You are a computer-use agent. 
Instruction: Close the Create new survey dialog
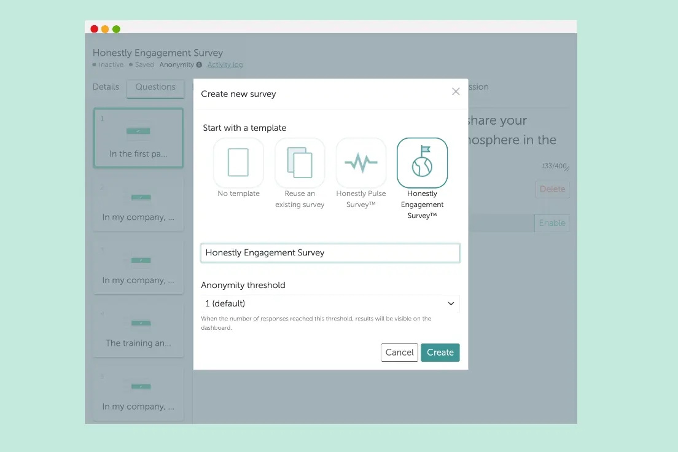pos(456,92)
